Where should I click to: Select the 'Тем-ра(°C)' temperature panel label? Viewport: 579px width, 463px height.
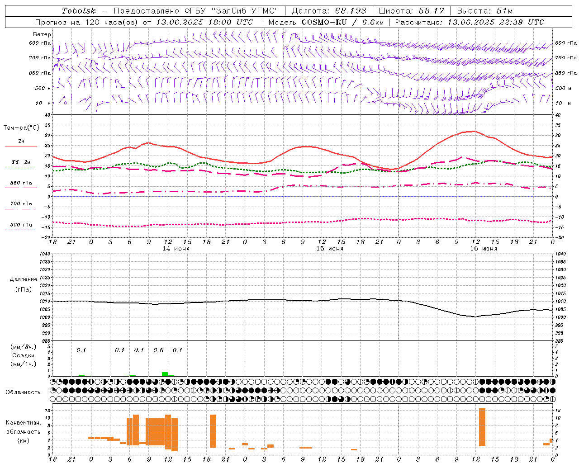(x=21, y=128)
